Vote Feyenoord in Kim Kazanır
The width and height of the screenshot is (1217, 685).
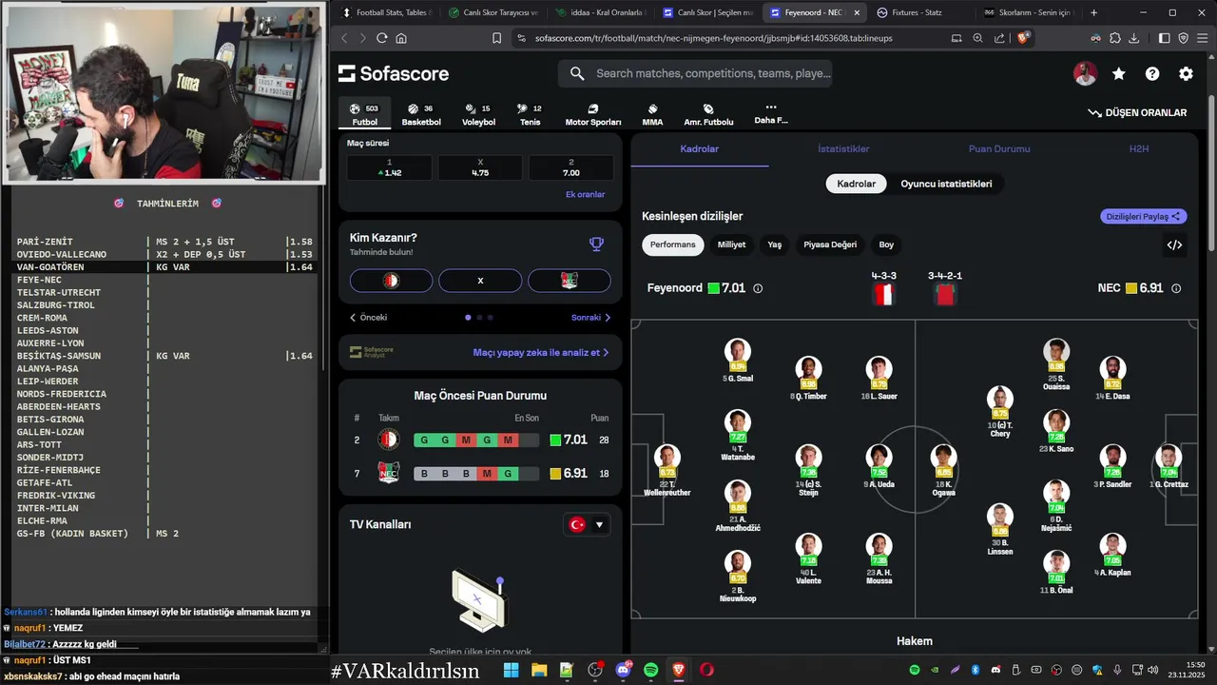pyautogui.click(x=391, y=281)
